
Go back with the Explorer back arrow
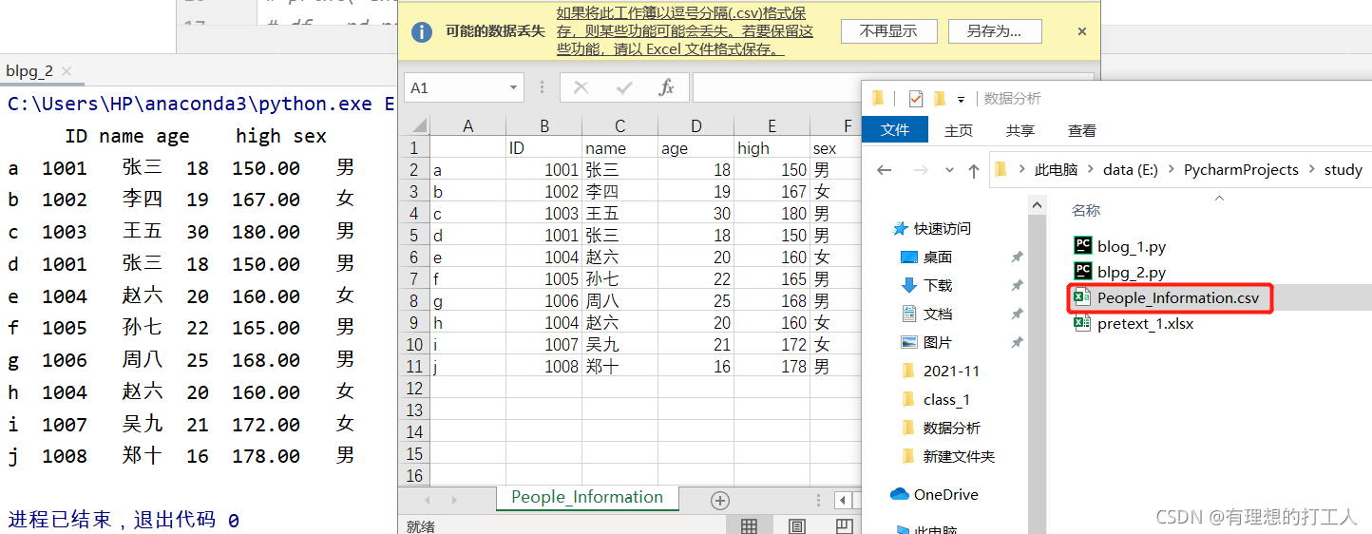tap(885, 170)
